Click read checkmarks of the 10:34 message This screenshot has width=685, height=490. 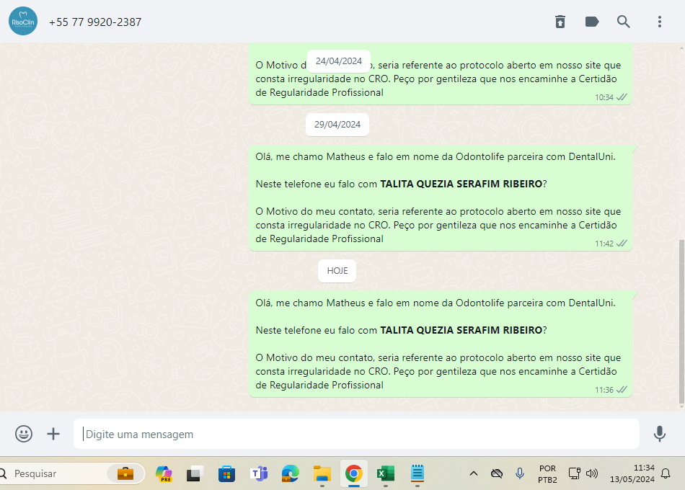(622, 97)
